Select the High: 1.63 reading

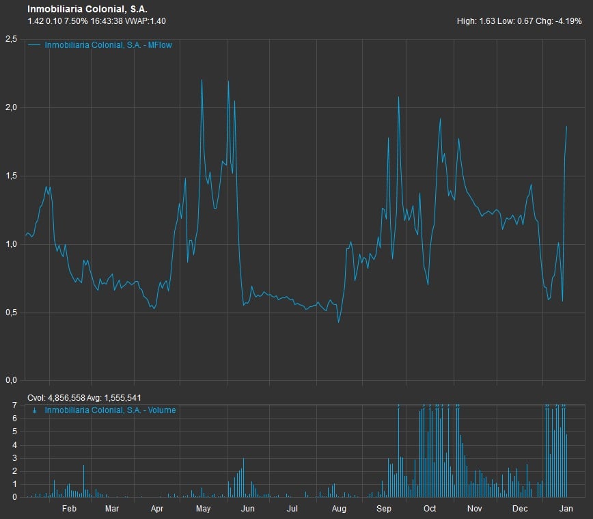click(x=475, y=21)
